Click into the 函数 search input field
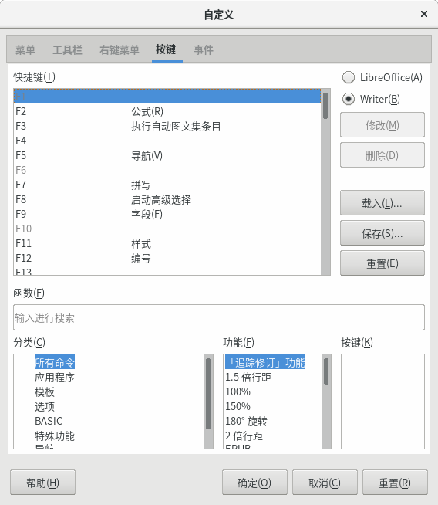Viewport: 438px width, 505px height. click(219, 317)
